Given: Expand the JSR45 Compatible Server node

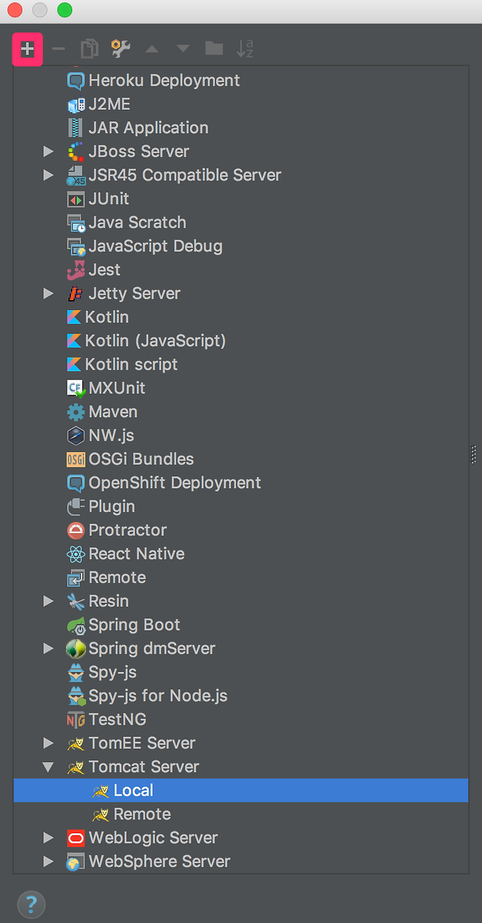Looking at the screenshot, I should (48, 175).
